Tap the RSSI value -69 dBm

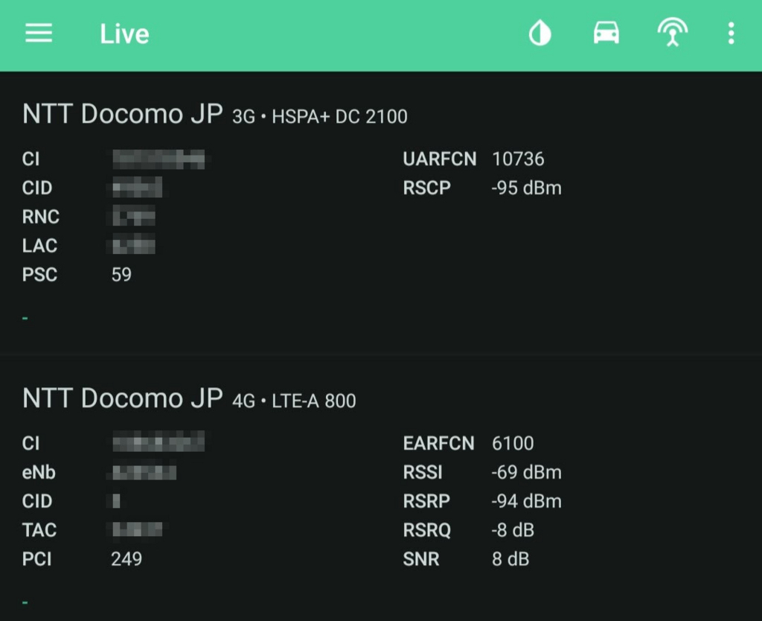526,472
